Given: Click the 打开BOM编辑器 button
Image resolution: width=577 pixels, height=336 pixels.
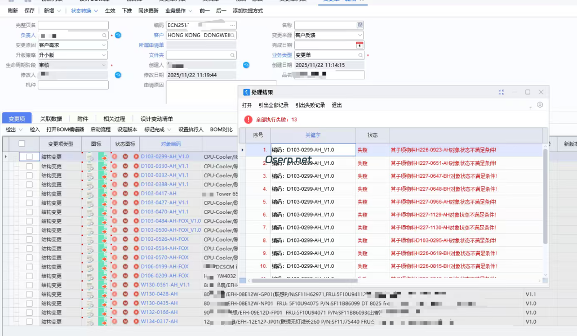Looking at the screenshot, I should pos(66,129).
